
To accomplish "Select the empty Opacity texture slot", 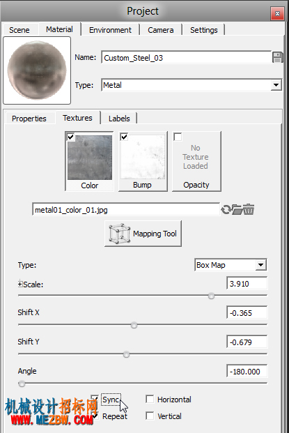I will tap(196, 161).
